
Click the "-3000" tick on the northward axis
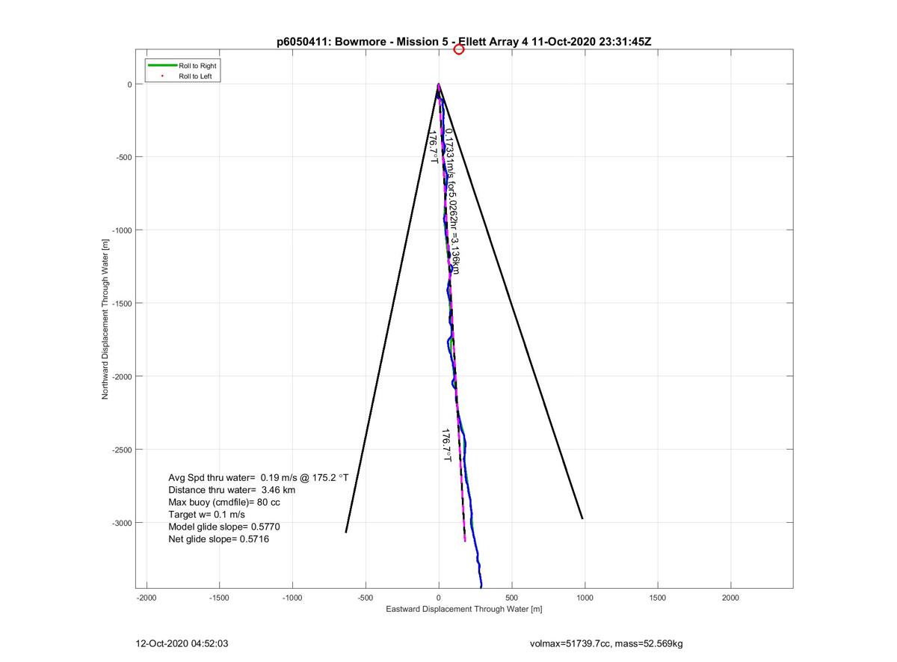pos(122,523)
